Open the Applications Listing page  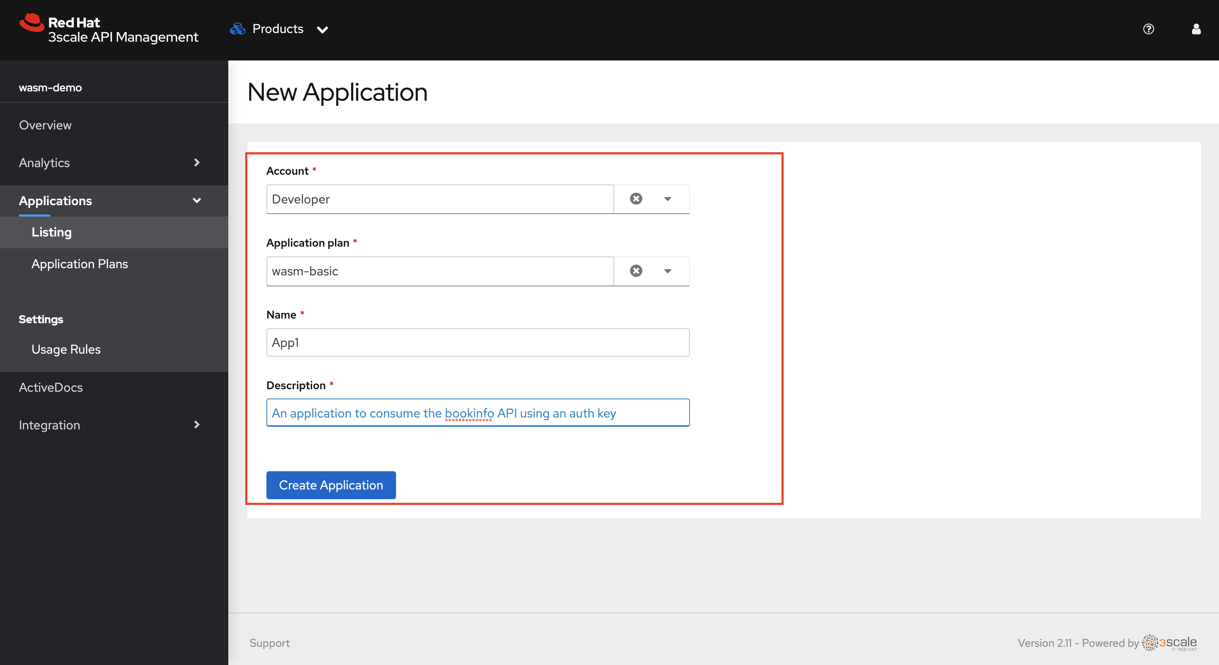click(x=51, y=232)
